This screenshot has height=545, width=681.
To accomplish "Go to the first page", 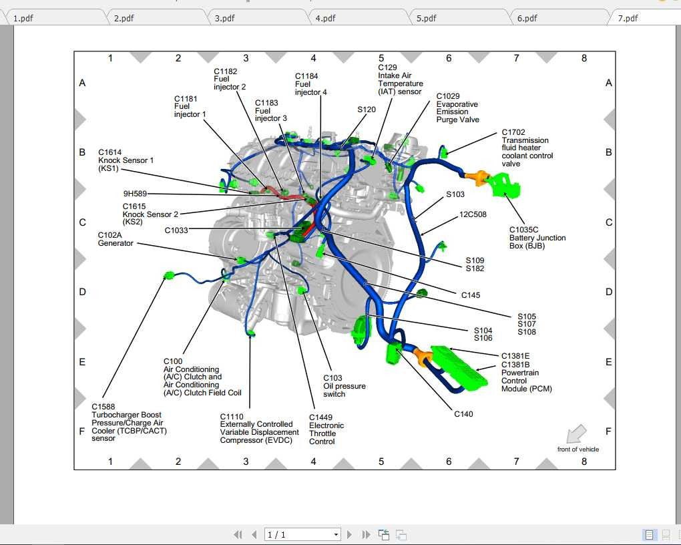I will click(x=238, y=534).
